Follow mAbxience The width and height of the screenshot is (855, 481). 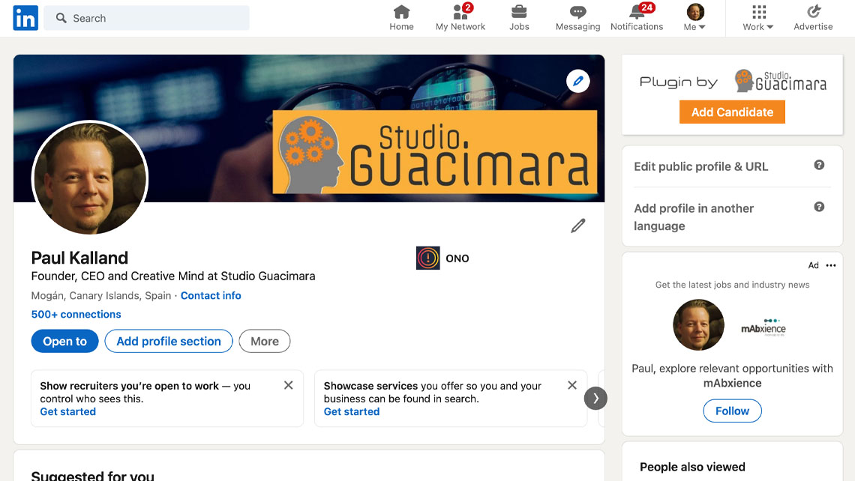(x=732, y=411)
